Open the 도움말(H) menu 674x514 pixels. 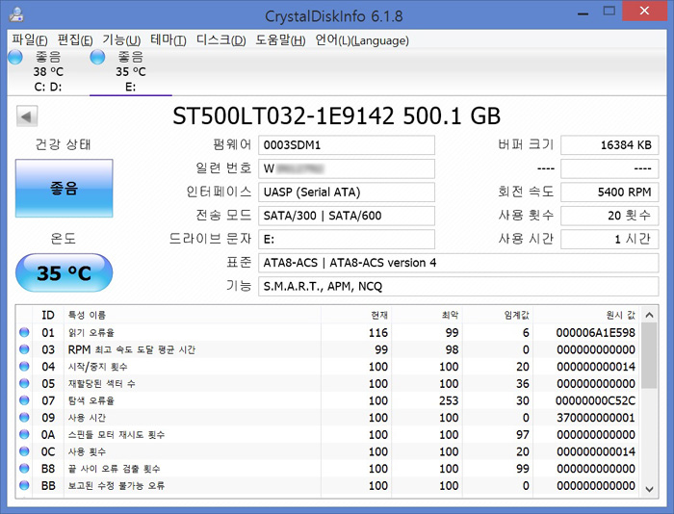click(280, 40)
